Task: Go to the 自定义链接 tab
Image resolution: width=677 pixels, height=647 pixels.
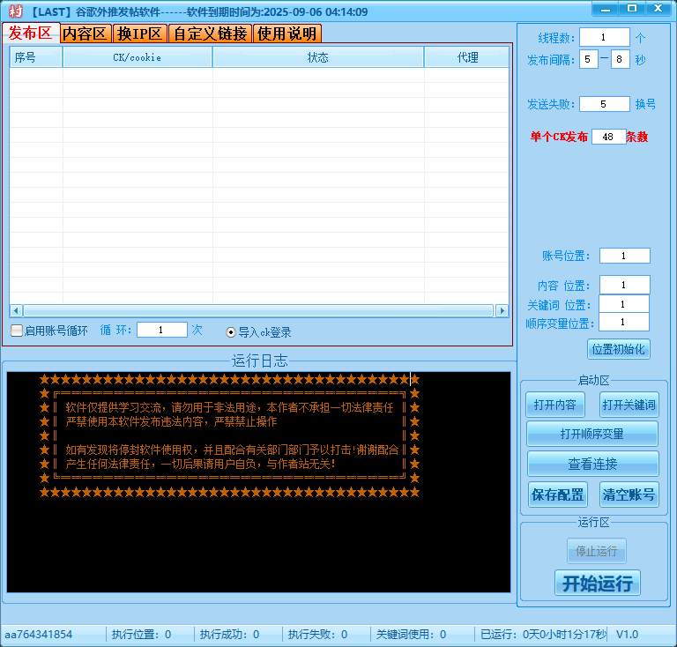Action: tap(210, 33)
